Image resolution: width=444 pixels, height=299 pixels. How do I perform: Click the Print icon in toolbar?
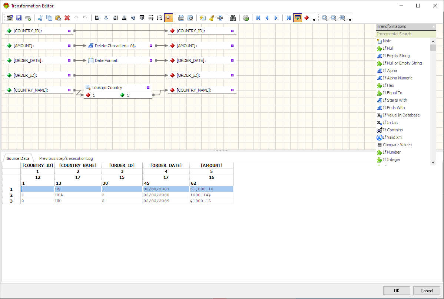pyautogui.click(x=181, y=18)
